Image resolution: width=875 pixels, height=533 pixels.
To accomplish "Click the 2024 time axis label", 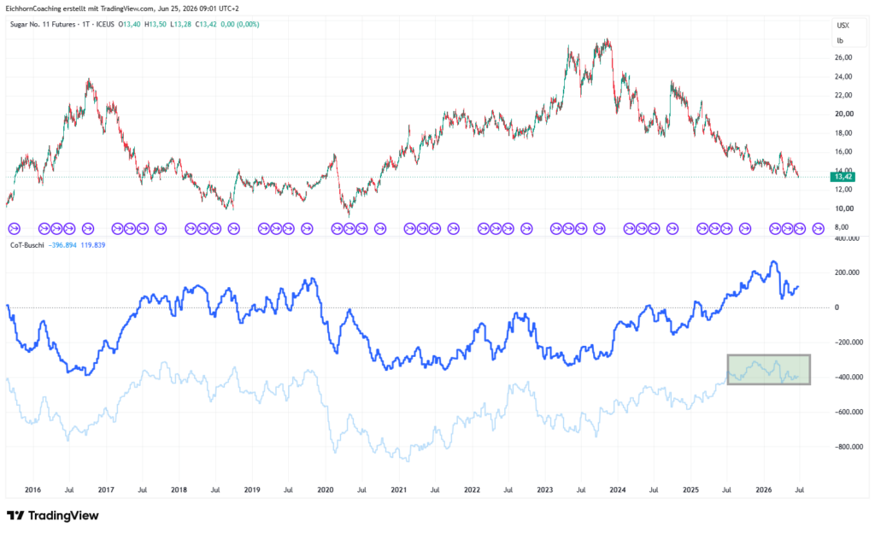I will click(618, 490).
